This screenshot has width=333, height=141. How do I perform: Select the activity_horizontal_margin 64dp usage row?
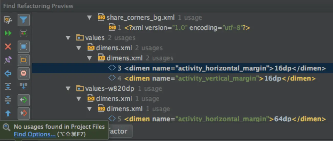[182, 119]
